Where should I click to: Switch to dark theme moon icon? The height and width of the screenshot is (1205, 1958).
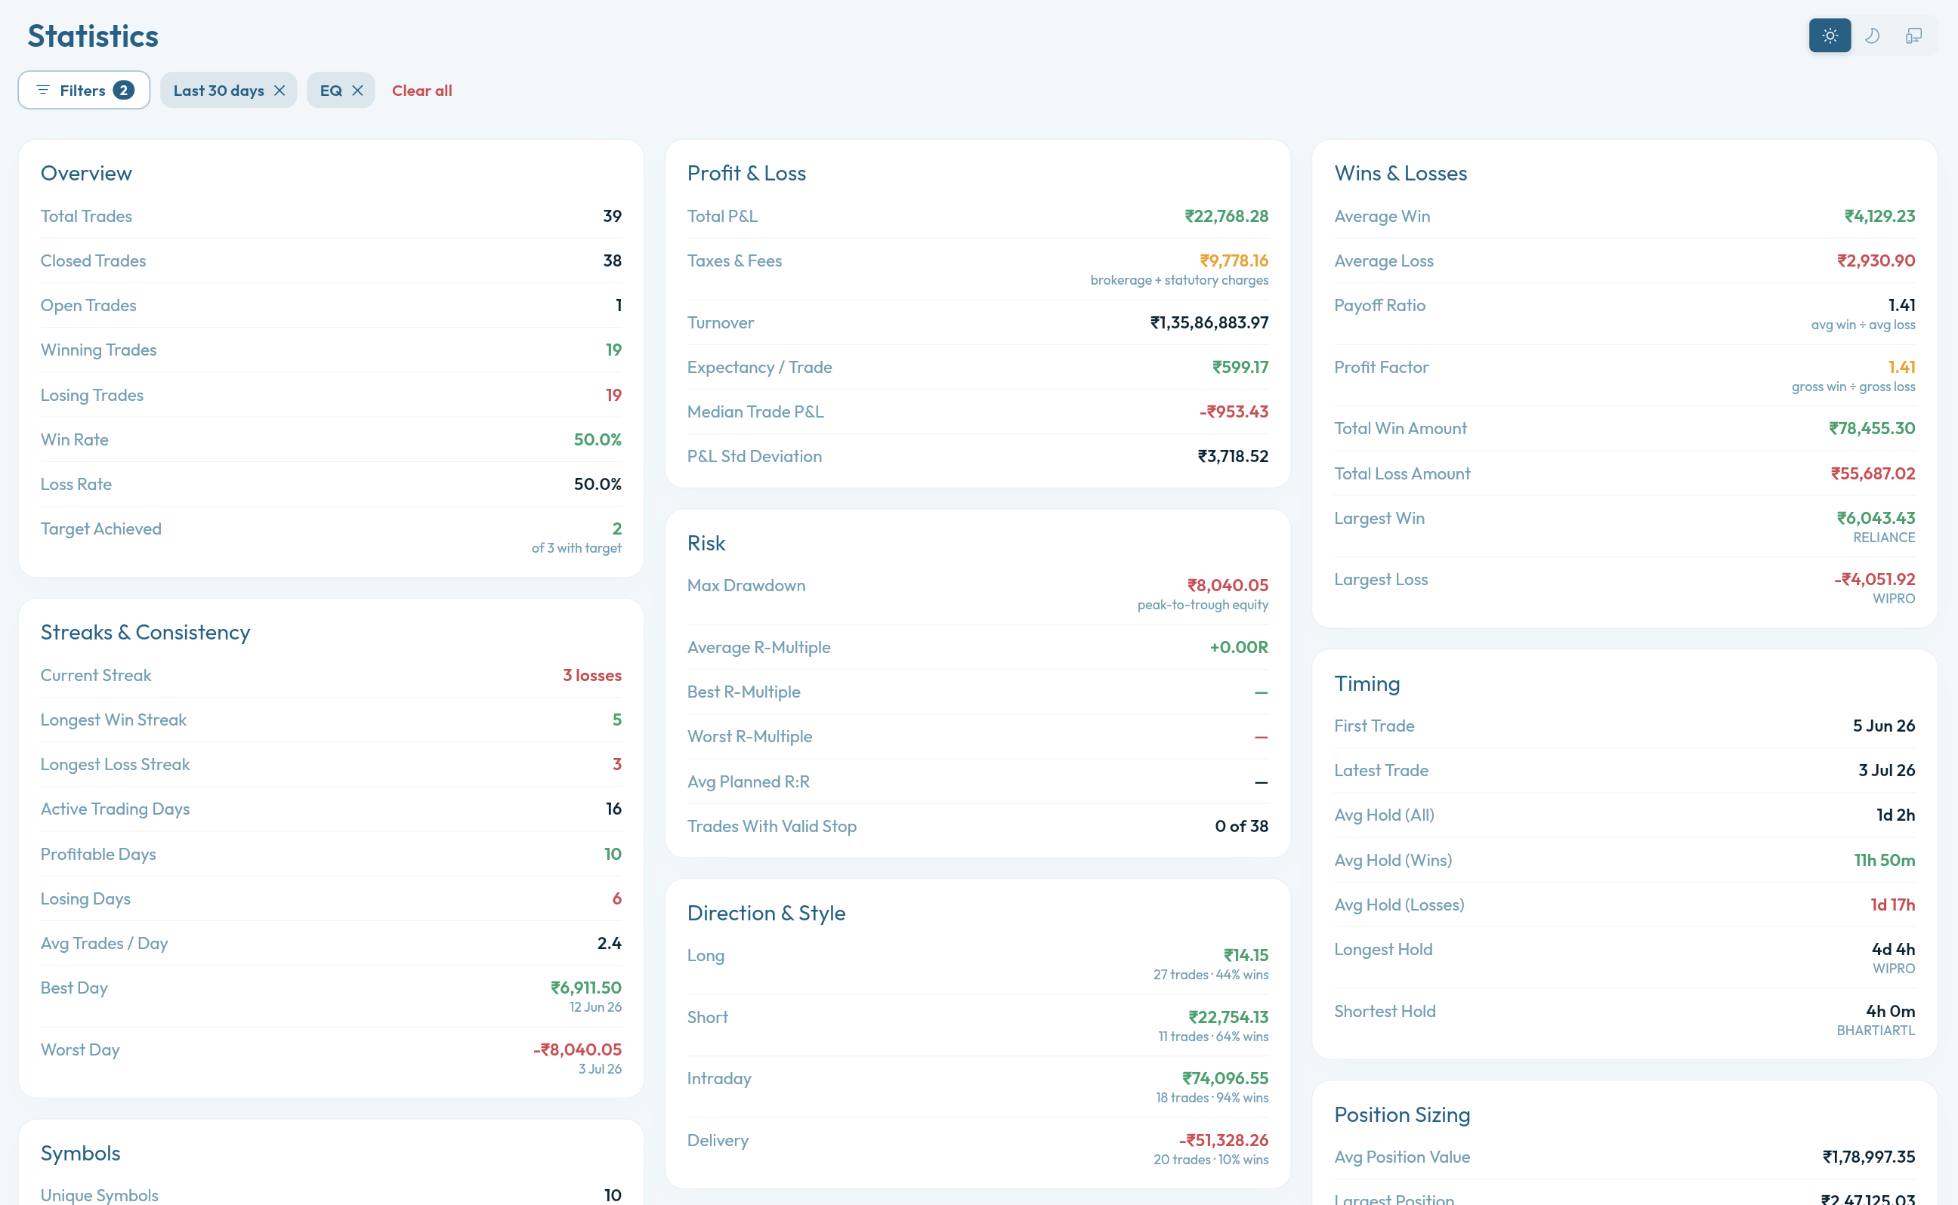(x=1872, y=36)
